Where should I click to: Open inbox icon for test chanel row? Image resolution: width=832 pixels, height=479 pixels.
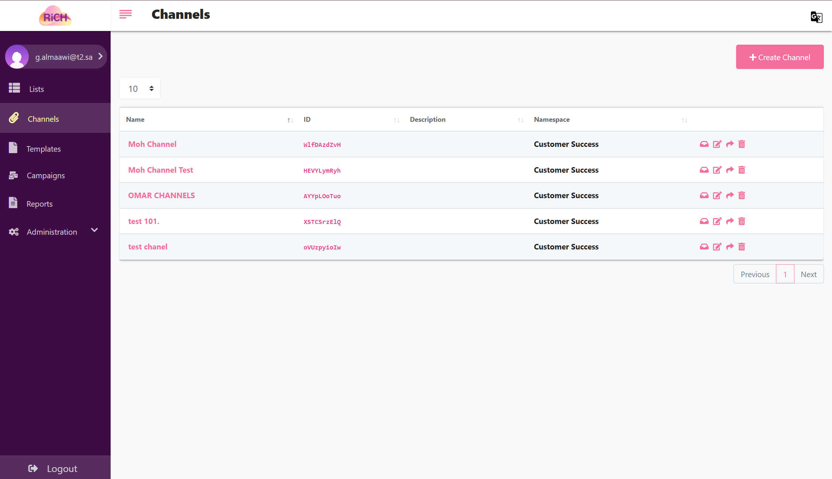click(704, 247)
